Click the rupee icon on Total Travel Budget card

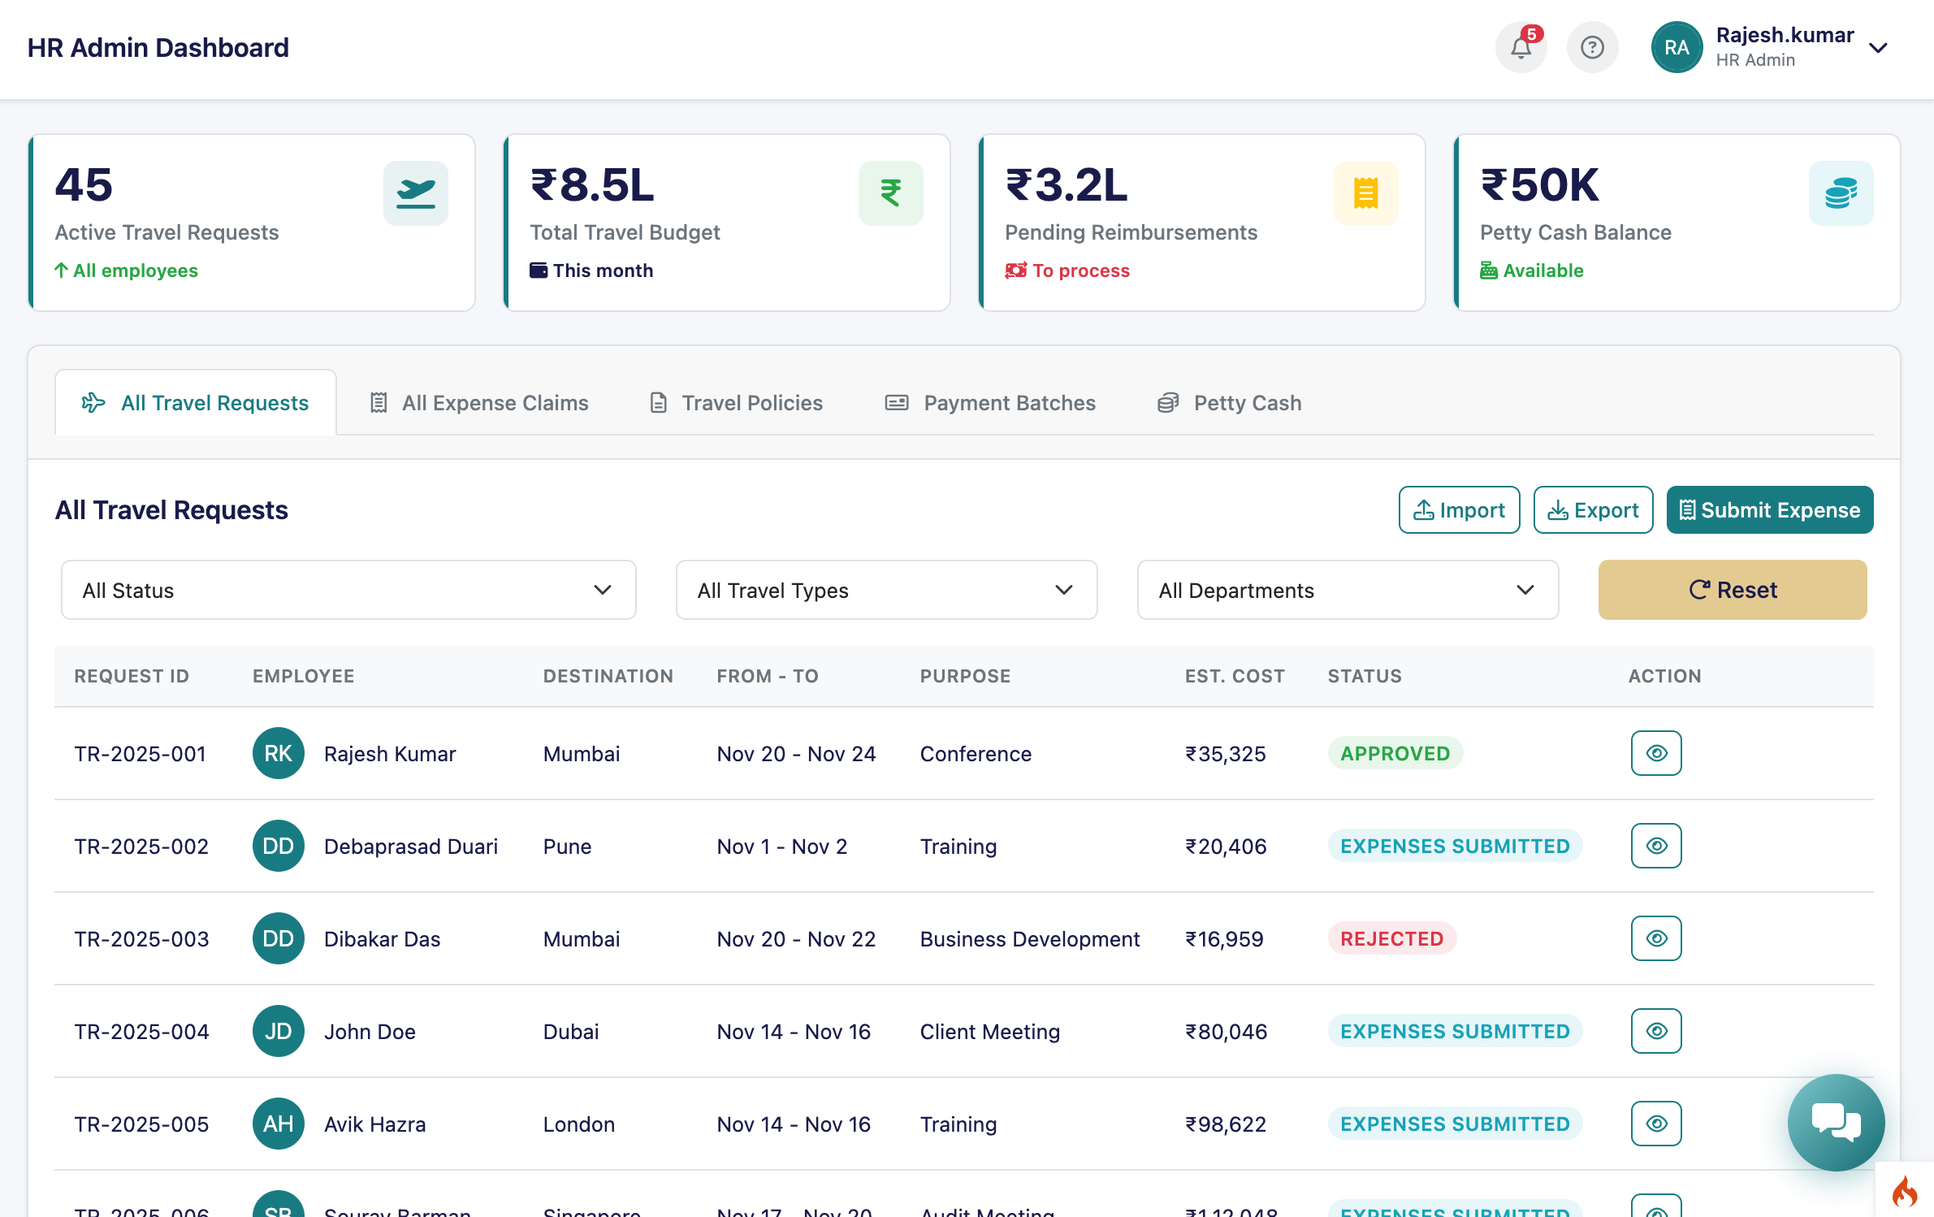pos(891,193)
